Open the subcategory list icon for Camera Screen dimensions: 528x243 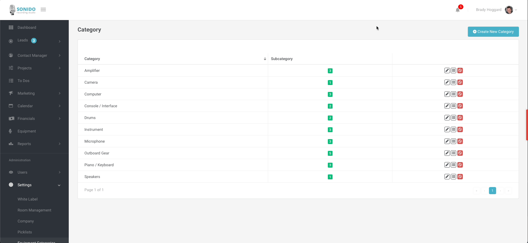(x=453, y=82)
